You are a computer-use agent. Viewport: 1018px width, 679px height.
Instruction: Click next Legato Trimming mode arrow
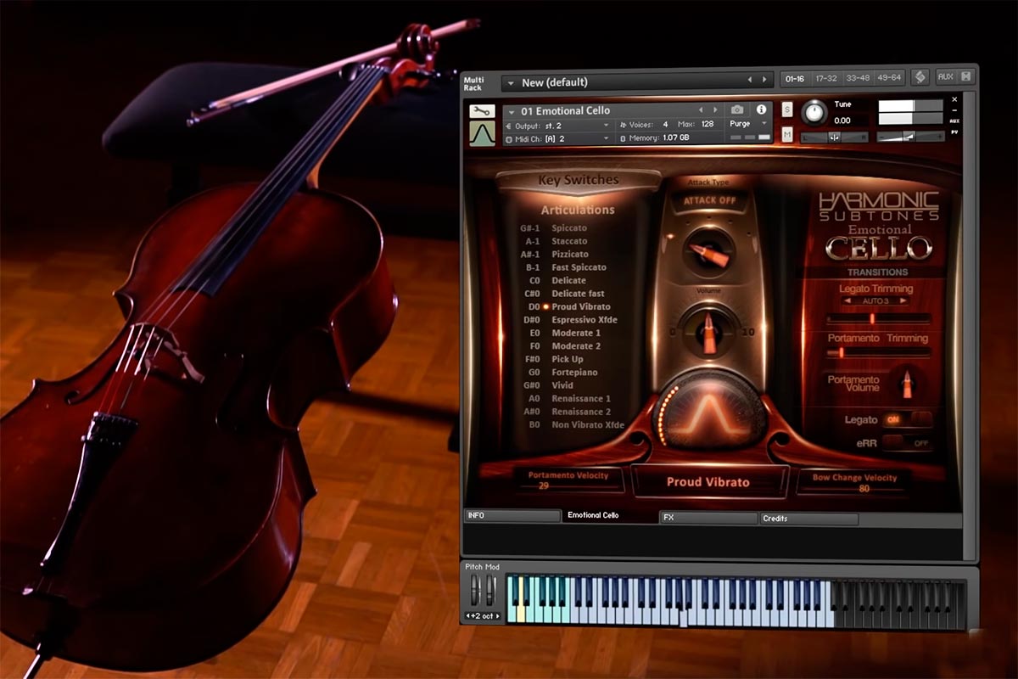point(905,301)
